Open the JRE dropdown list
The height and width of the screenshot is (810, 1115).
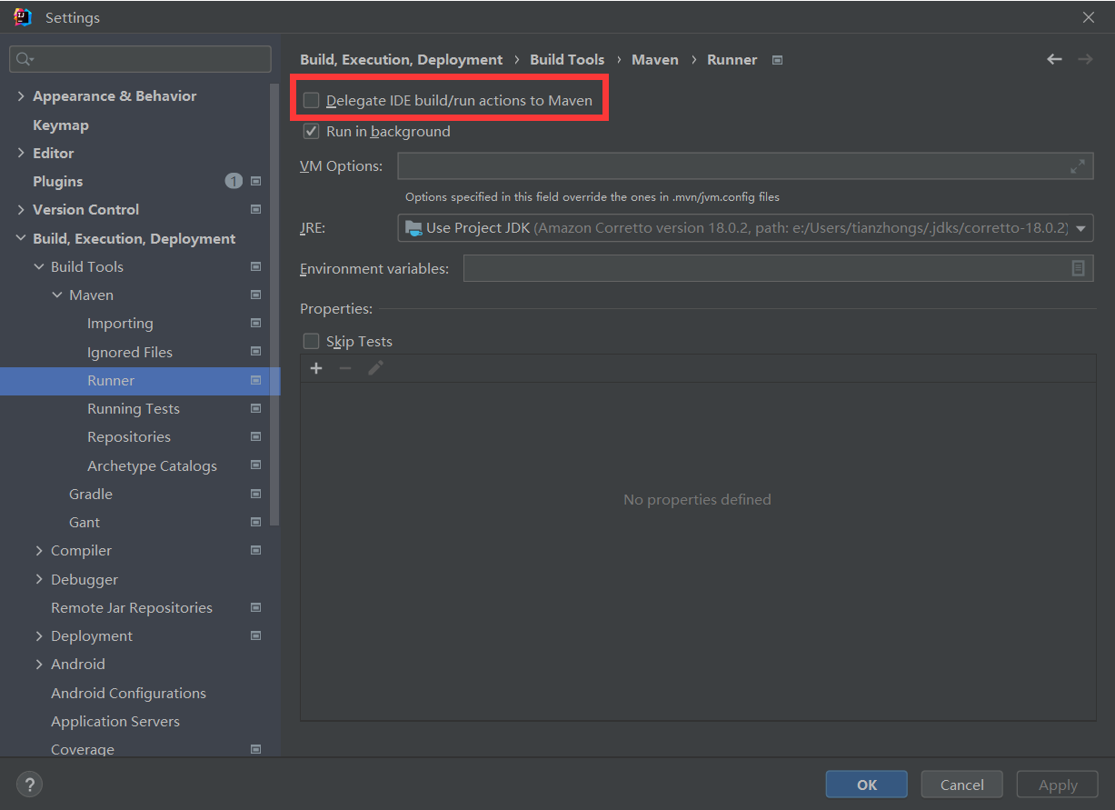coord(1080,228)
